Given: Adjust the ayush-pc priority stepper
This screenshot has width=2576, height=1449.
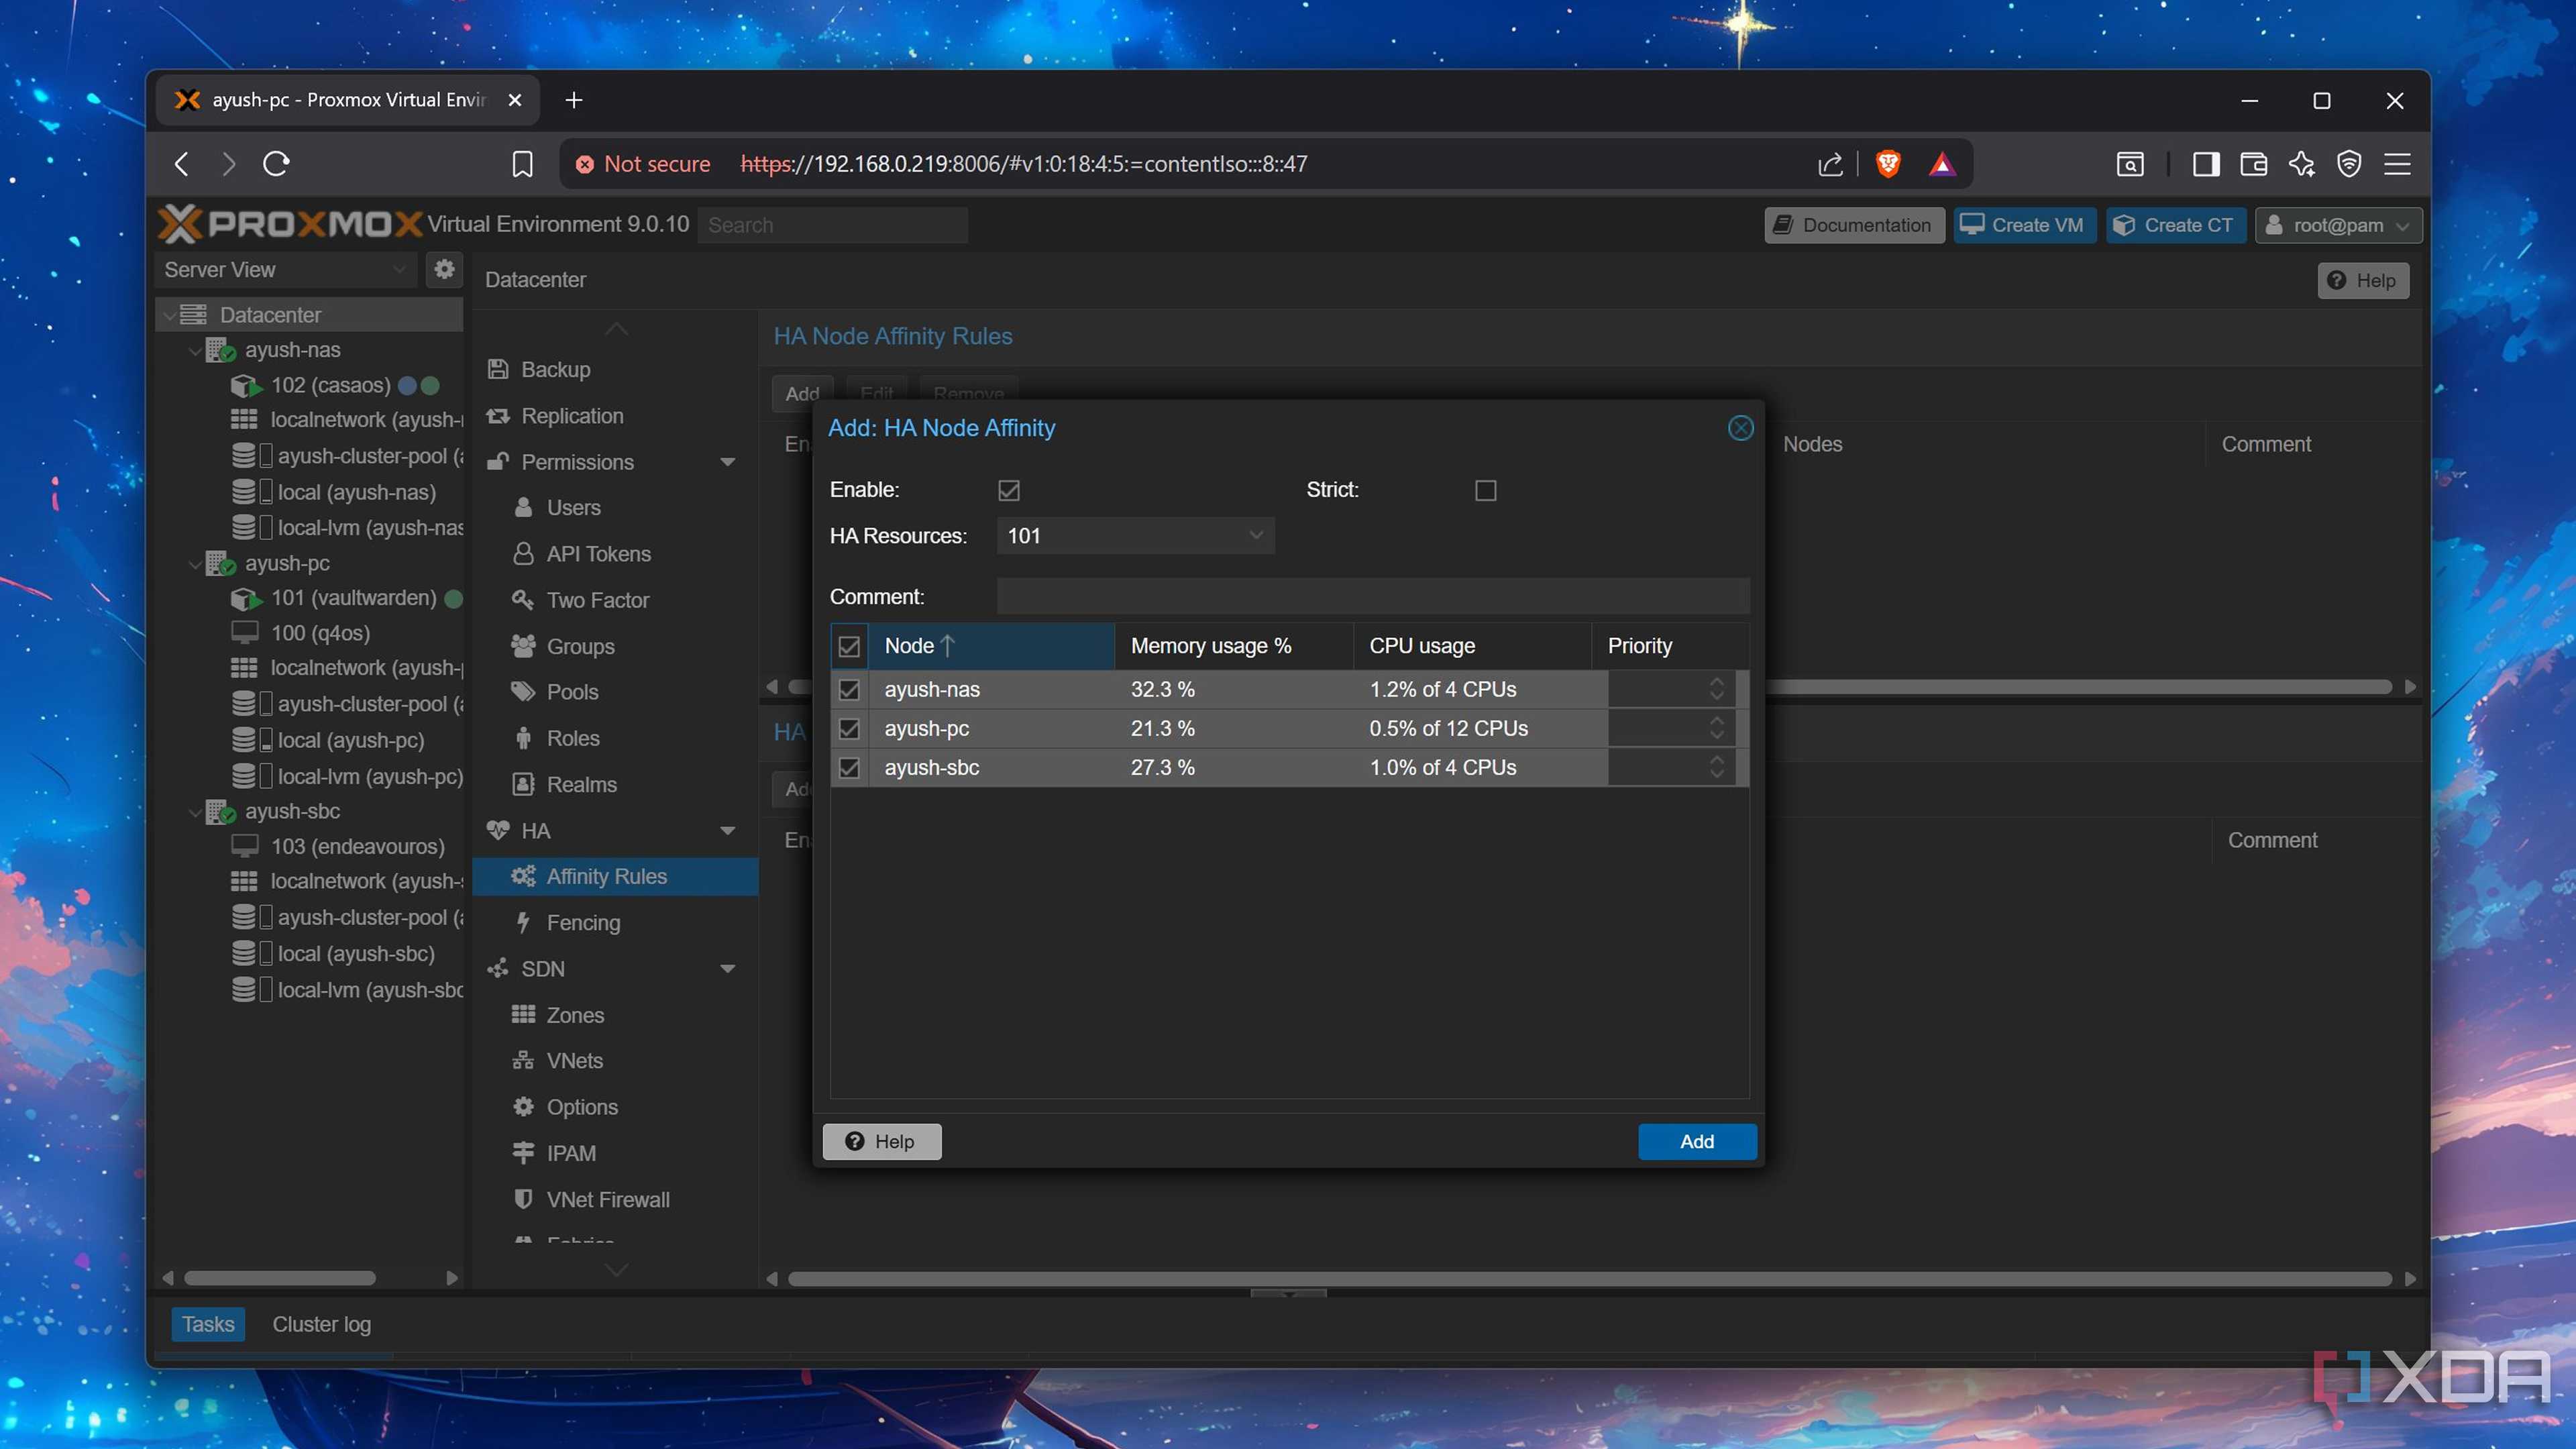Looking at the screenshot, I should [x=1716, y=728].
